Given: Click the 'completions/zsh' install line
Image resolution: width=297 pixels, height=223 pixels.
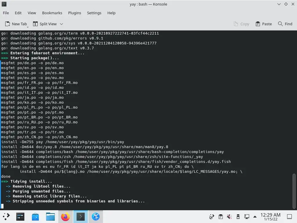Looking at the screenshot, I should point(102,157).
